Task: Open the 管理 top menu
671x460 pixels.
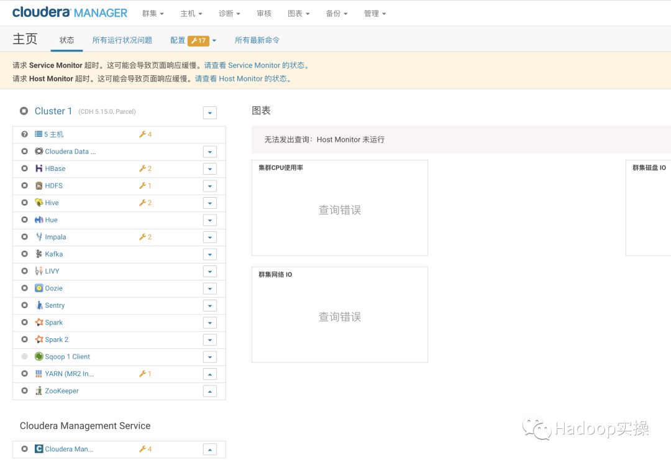Action: point(375,13)
